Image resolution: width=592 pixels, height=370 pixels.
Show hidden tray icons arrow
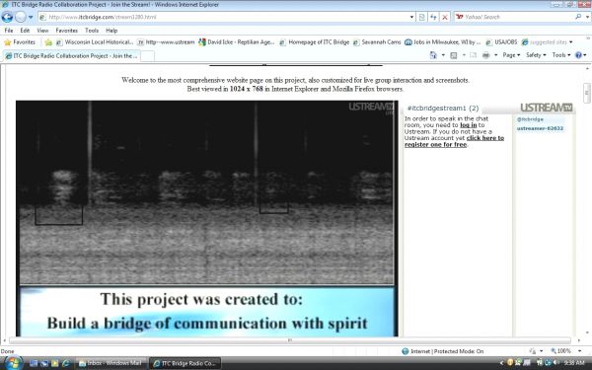pos(502,363)
